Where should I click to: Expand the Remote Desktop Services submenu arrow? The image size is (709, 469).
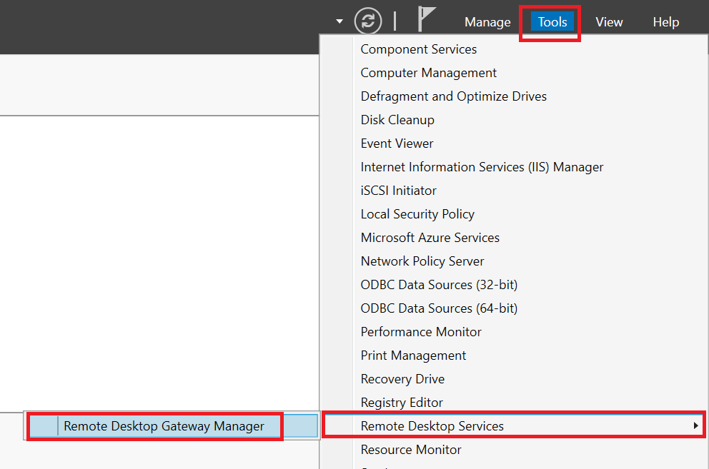(x=695, y=426)
